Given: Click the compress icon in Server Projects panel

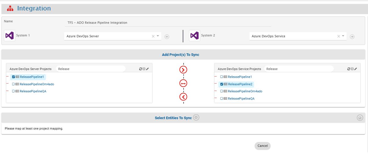Looking at the screenshot, I should tap(147, 69).
